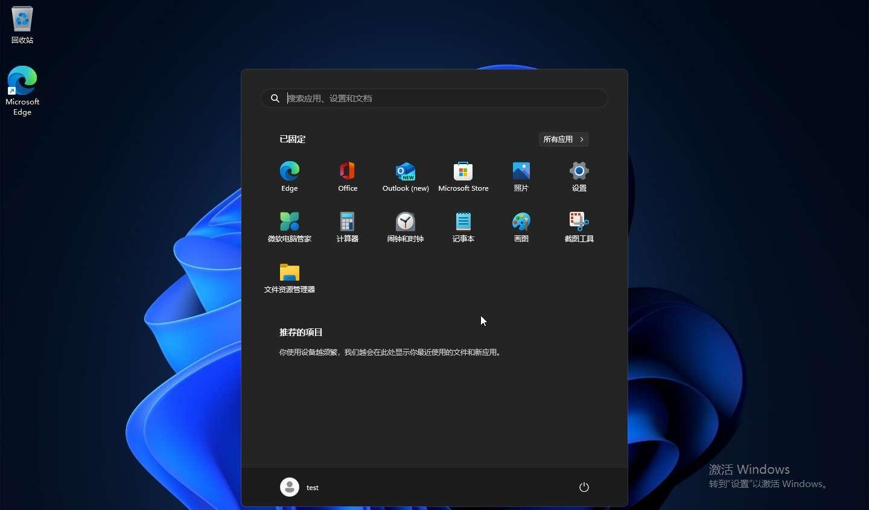The width and height of the screenshot is (869, 510).
Task: Open the 画图 Paint app
Action: pos(521,227)
